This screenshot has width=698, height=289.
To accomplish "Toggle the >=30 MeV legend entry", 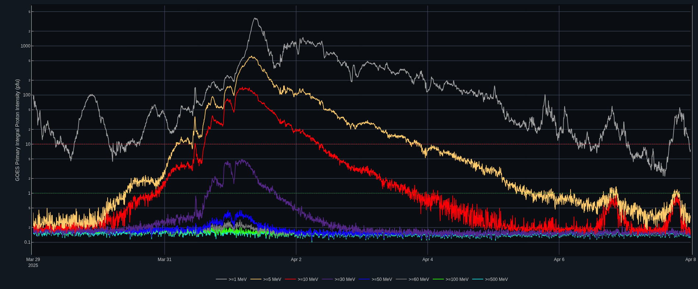I will 339,279.
